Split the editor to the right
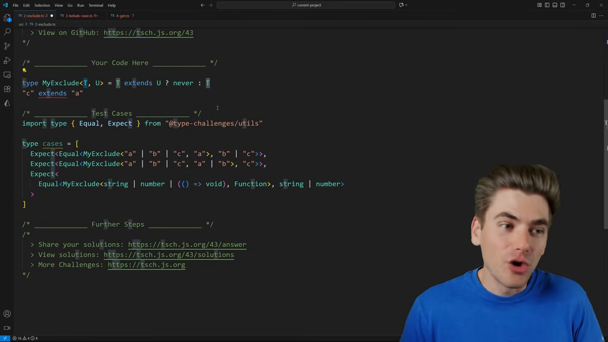 click(x=593, y=16)
